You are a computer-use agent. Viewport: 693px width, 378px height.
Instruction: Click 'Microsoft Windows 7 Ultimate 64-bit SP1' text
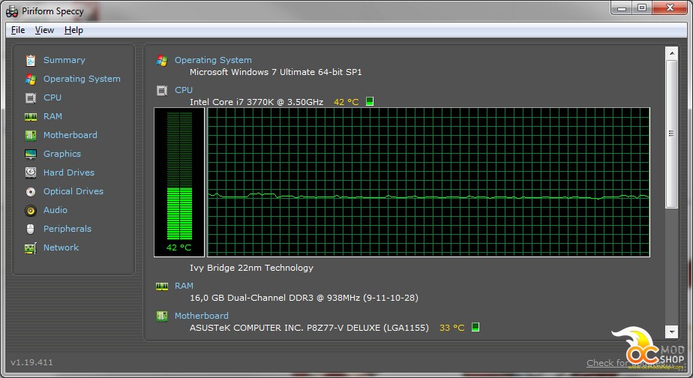(x=276, y=72)
